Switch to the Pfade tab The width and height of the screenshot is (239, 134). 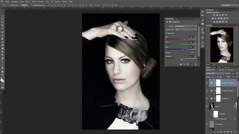point(219,67)
